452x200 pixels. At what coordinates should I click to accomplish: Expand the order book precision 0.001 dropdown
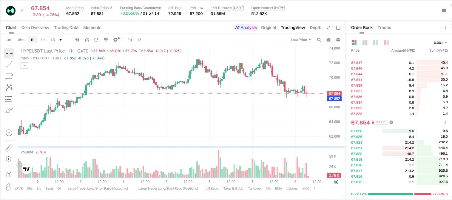point(440,43)
